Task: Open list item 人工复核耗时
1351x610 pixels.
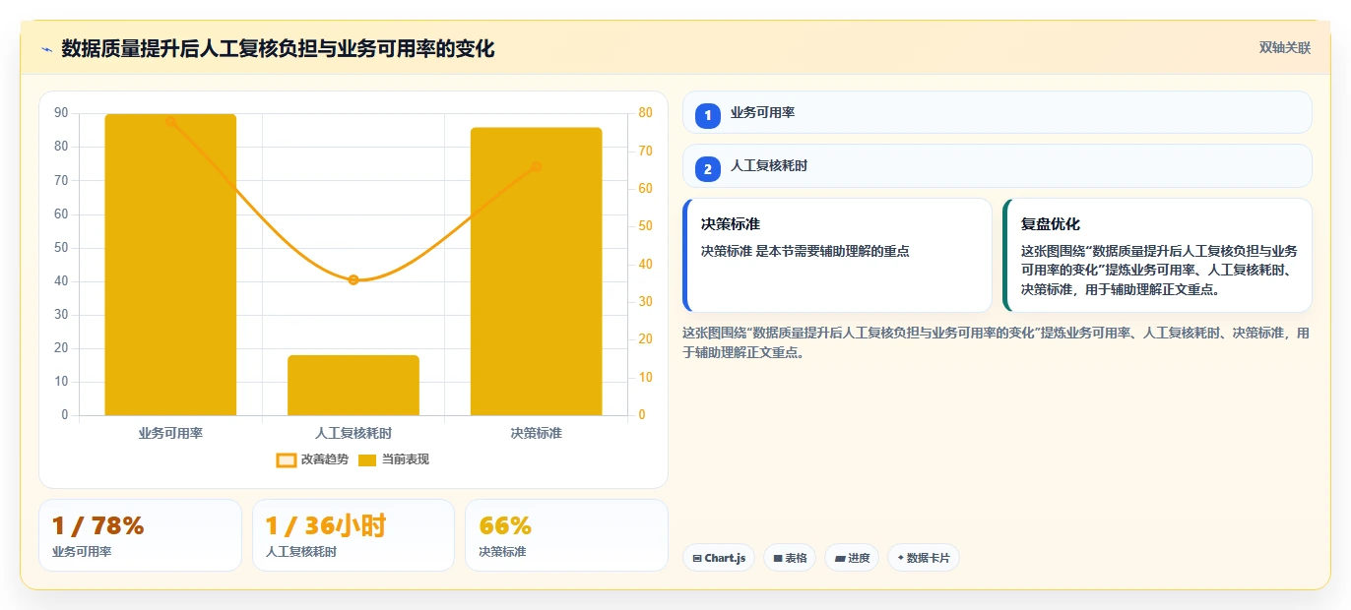Action: pyautogui.click(x=997, y=165)
